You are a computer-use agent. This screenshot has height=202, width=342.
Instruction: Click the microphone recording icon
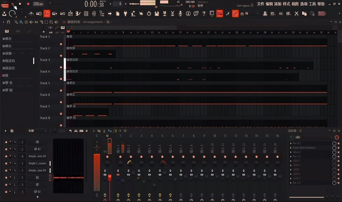[180, 14]
